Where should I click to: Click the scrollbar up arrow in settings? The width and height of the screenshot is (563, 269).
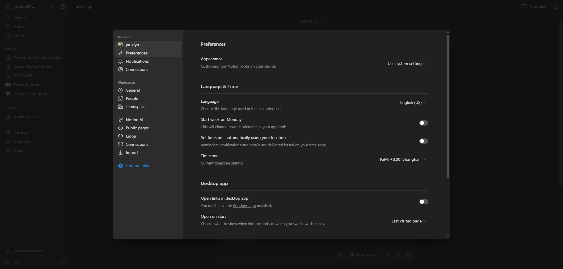[448, 32]
